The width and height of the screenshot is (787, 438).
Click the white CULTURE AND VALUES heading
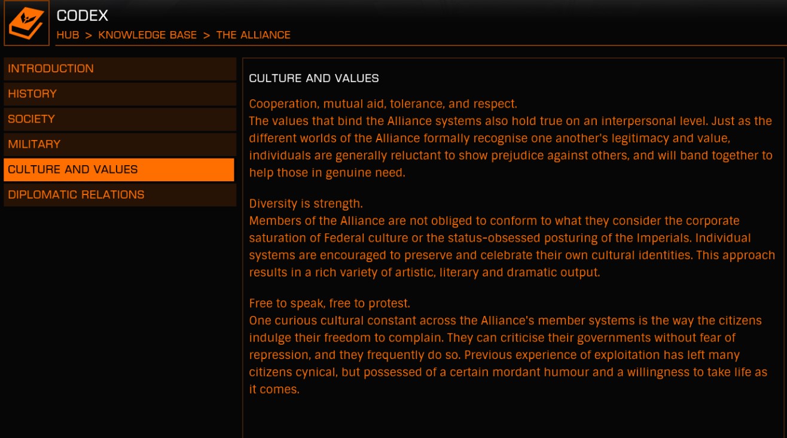[314, 78]
